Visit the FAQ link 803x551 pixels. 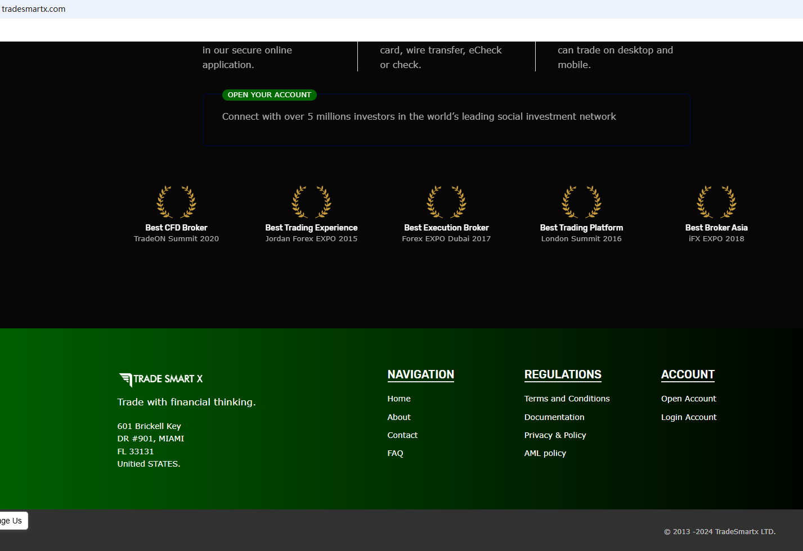395,453
